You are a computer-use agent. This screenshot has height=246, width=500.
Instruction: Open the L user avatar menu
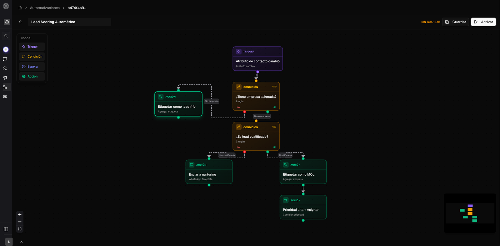(x=9, y=242)
